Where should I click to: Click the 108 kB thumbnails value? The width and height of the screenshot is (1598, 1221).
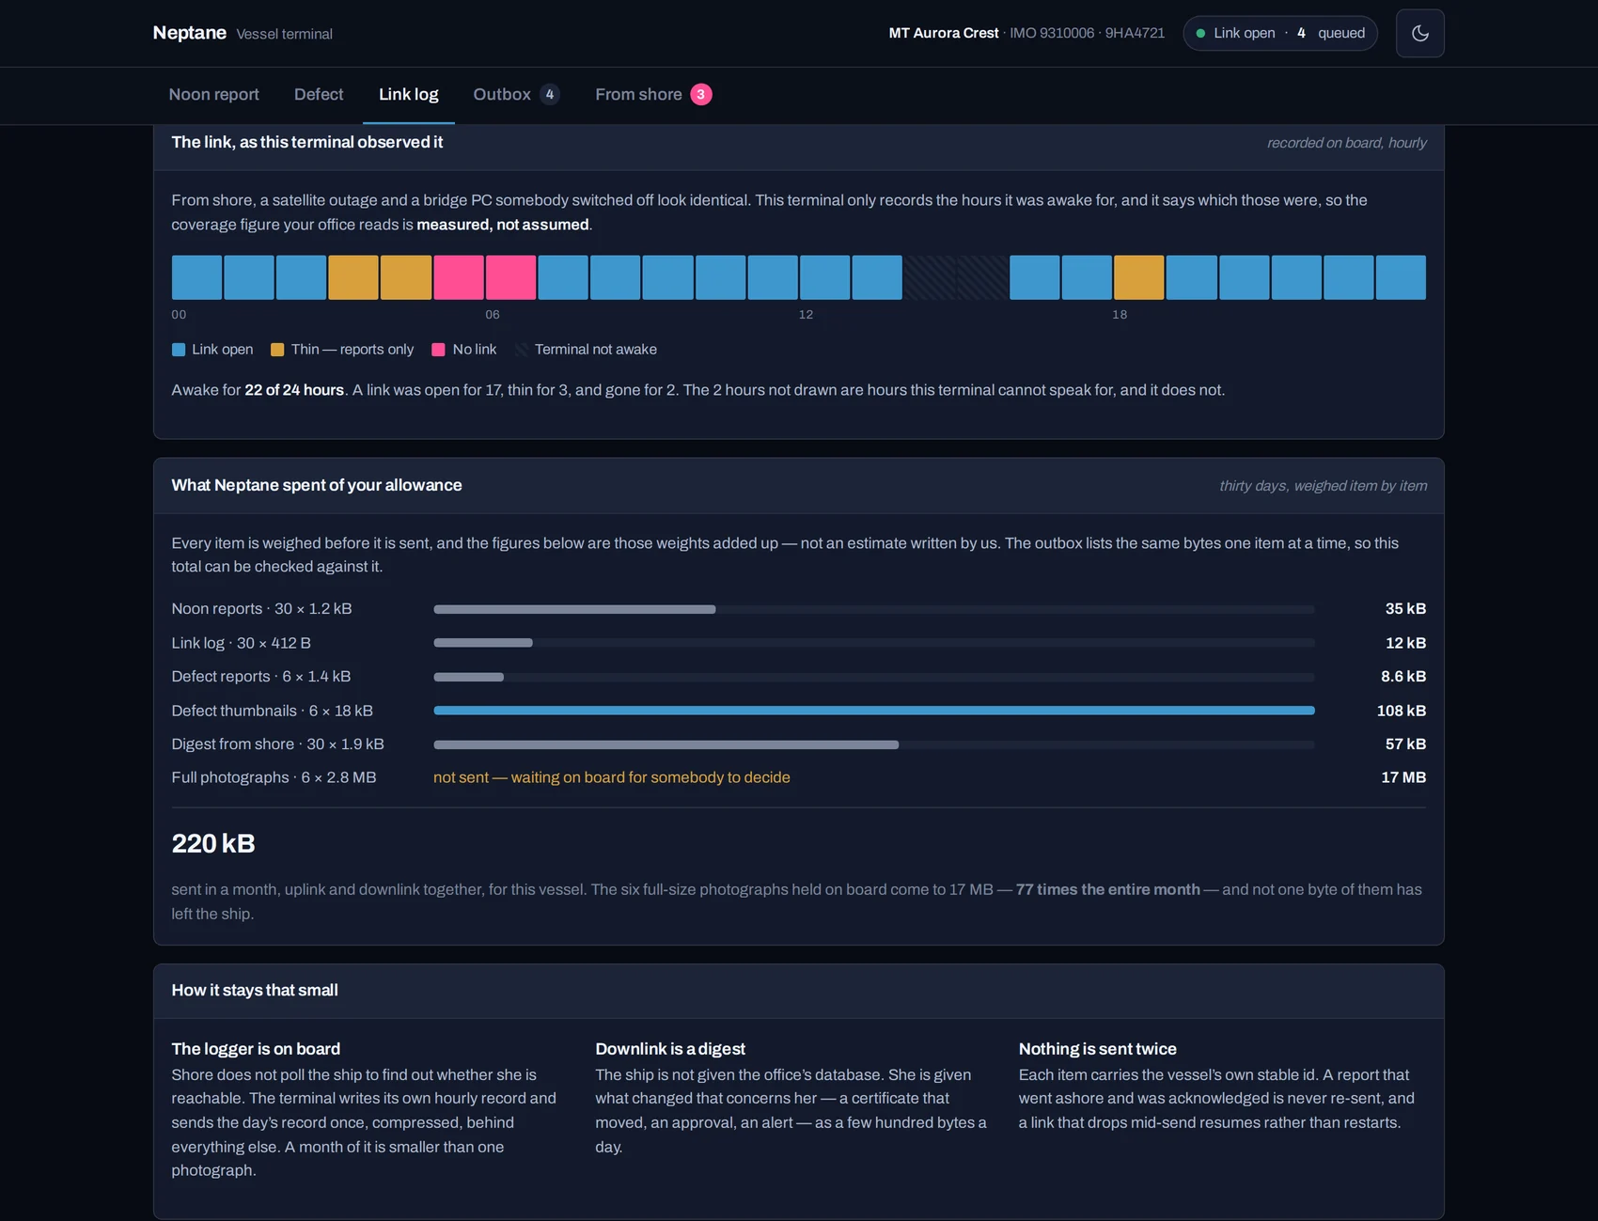tap(1402, 711)
